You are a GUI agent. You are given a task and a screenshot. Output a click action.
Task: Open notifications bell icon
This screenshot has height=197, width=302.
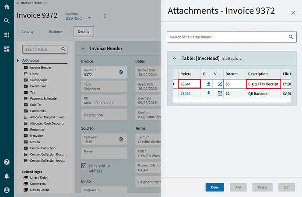click(7, 176)
